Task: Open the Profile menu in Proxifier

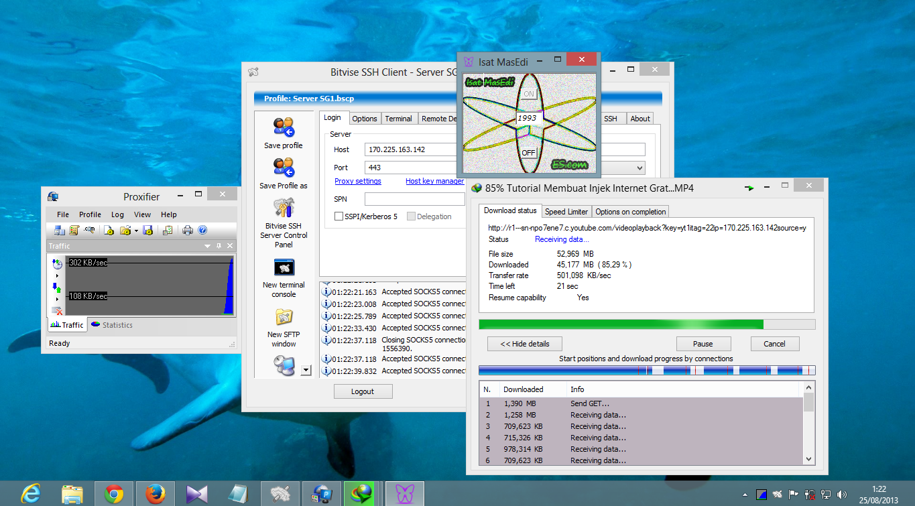Action: 90,214
